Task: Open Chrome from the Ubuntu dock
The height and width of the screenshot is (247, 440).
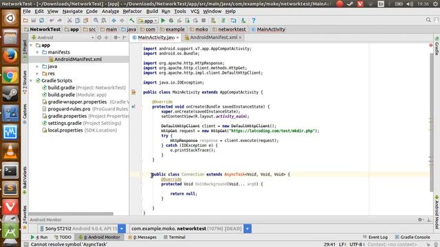Action: pos(10,75)
